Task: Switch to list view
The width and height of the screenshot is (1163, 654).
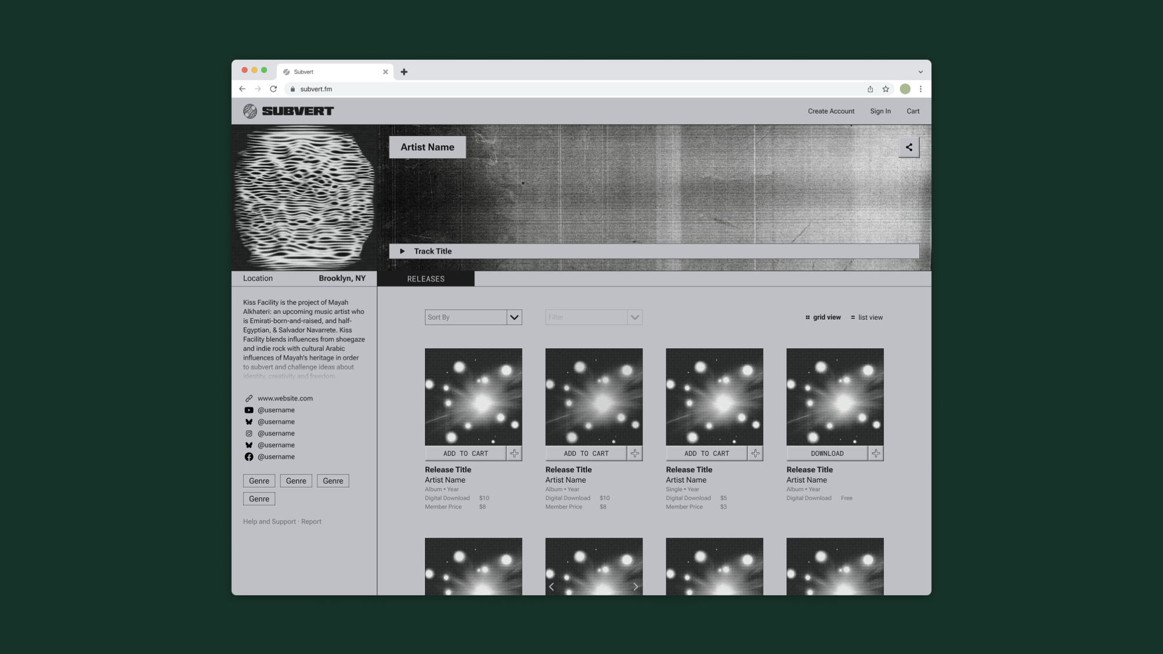Action: pos(866,317)
